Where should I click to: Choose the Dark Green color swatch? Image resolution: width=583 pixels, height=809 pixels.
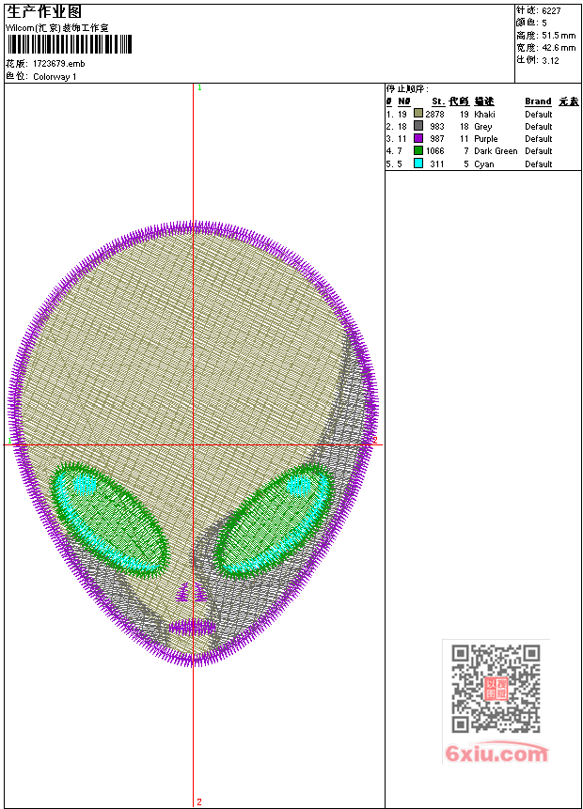(x=418, y=150)
